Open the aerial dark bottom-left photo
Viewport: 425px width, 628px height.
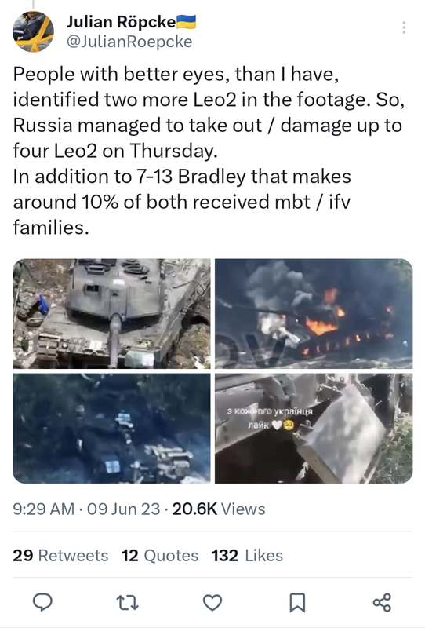click(x=111, y=429)
